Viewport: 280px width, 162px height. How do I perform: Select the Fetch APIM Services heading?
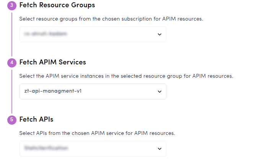pos(52,62)
